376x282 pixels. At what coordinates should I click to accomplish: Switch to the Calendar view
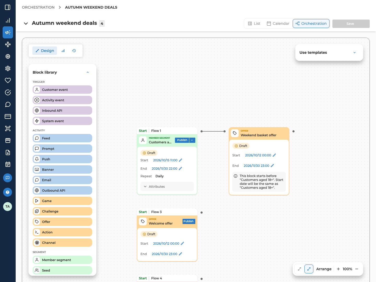point(278,23)
